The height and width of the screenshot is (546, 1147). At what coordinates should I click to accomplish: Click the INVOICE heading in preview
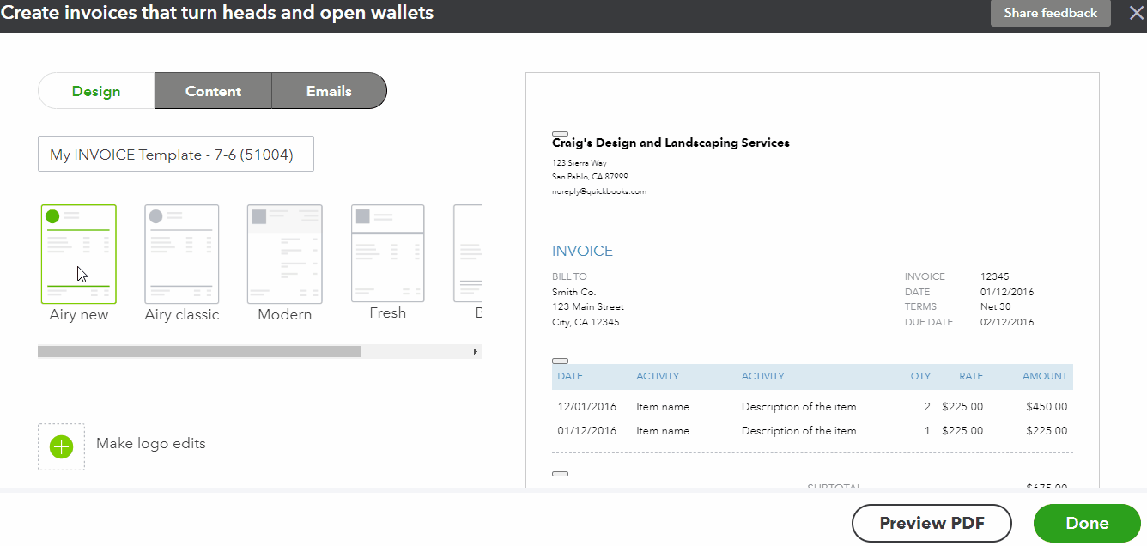[582, 252]
